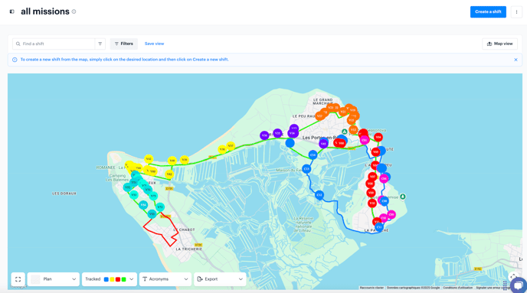
Task: Expand the Plan map type dropdown
Action: (x=54, y=279)
